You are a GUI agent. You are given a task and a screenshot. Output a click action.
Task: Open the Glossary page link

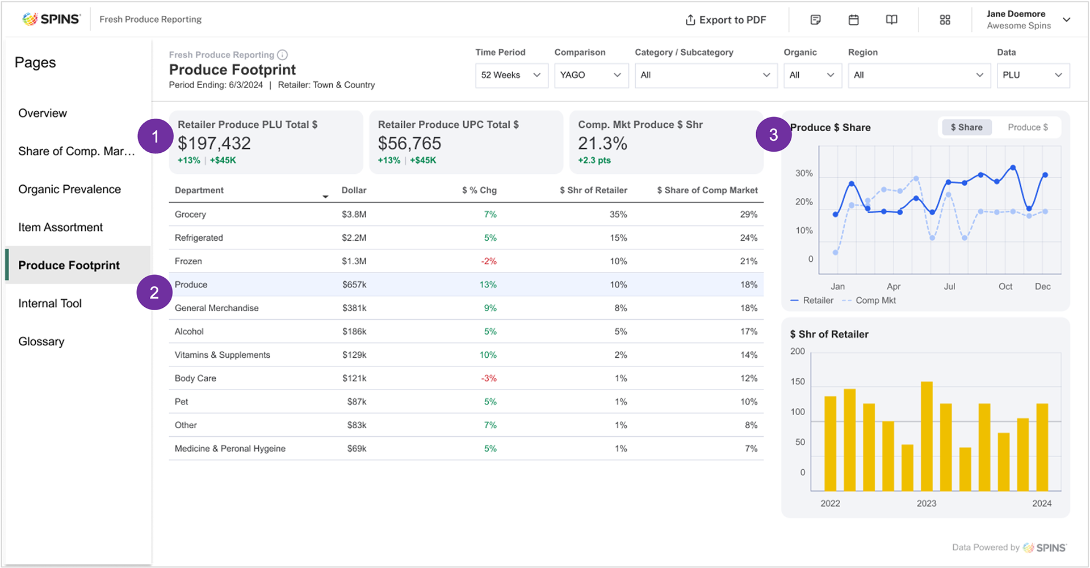pos(41,341)
